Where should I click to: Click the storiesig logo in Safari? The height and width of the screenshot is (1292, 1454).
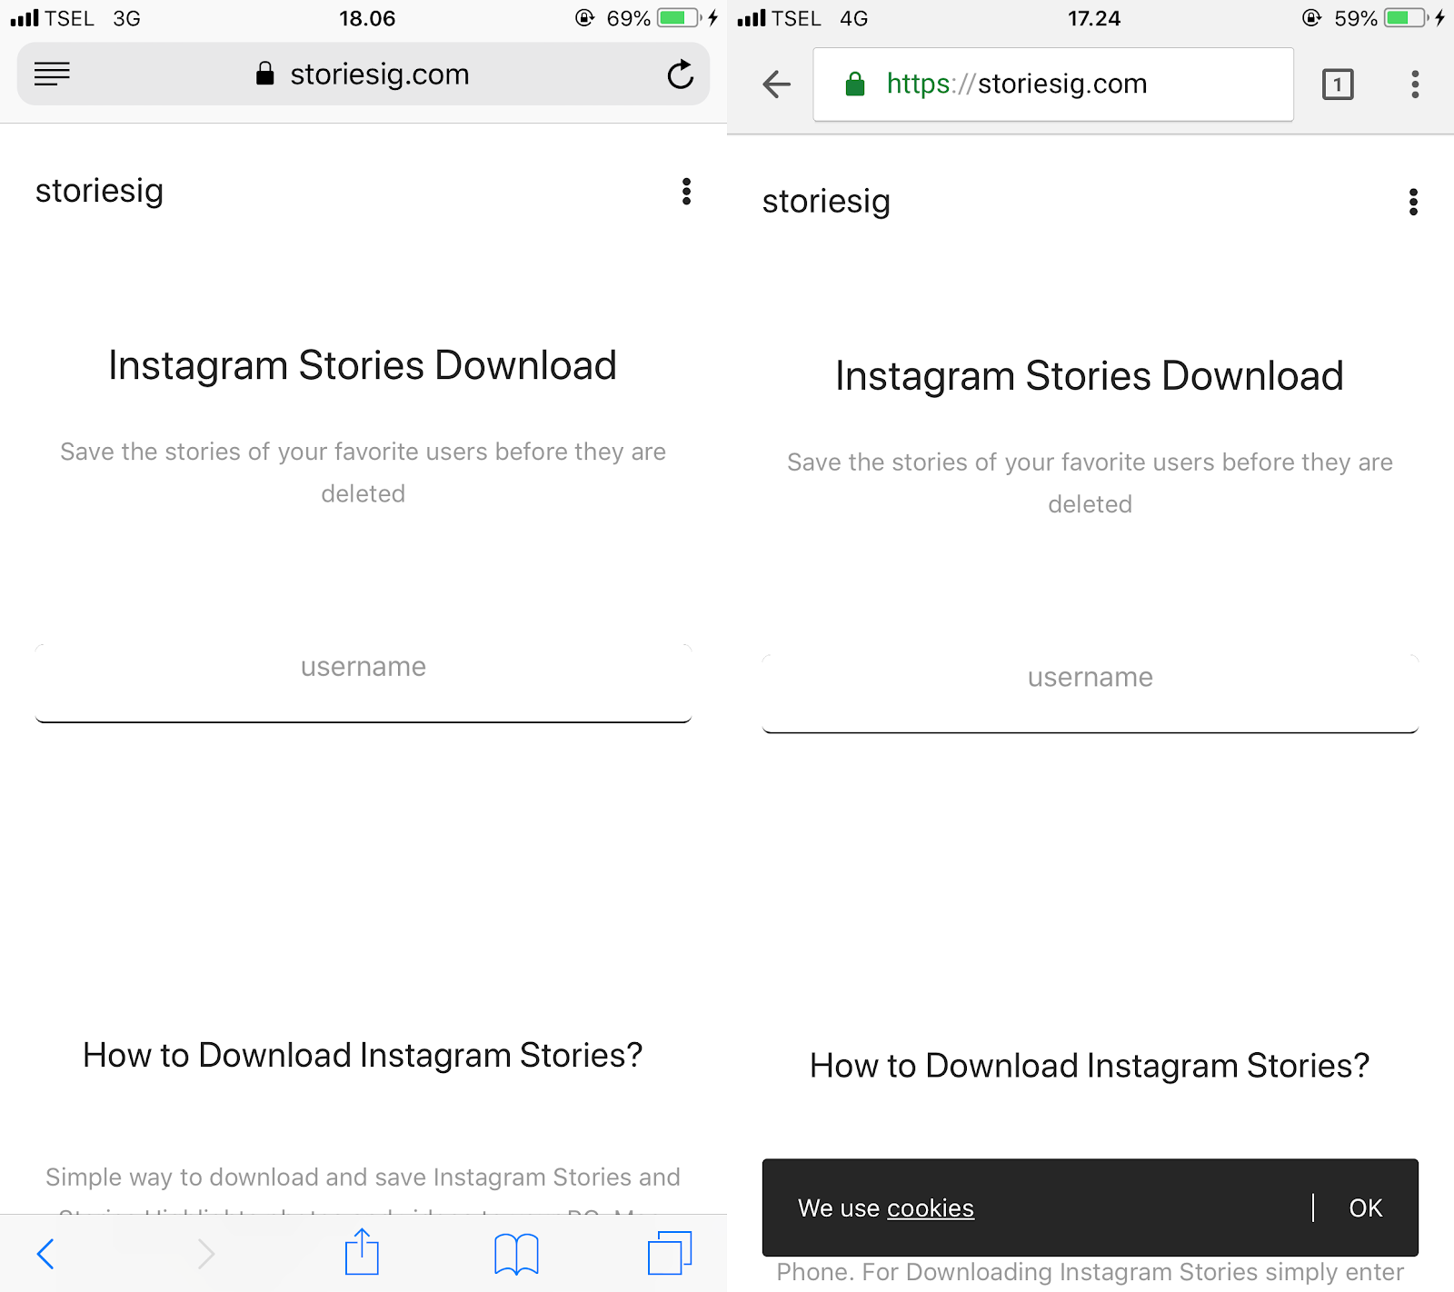pos(99,192)
